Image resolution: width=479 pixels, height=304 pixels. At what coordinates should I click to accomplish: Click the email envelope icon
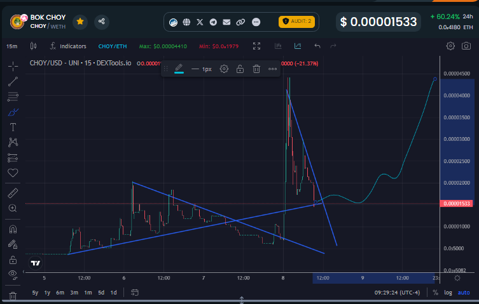226,22
